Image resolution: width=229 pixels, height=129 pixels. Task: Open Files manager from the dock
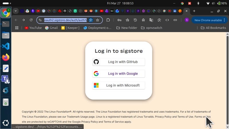(x=6, y=35)
